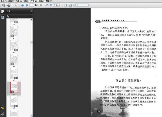Click the Bookmarks panel icon in sidebar

pyautogui.click(x=3, y=17)
